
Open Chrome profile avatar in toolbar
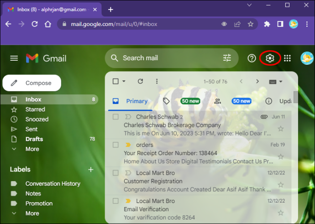coord(294,24)
